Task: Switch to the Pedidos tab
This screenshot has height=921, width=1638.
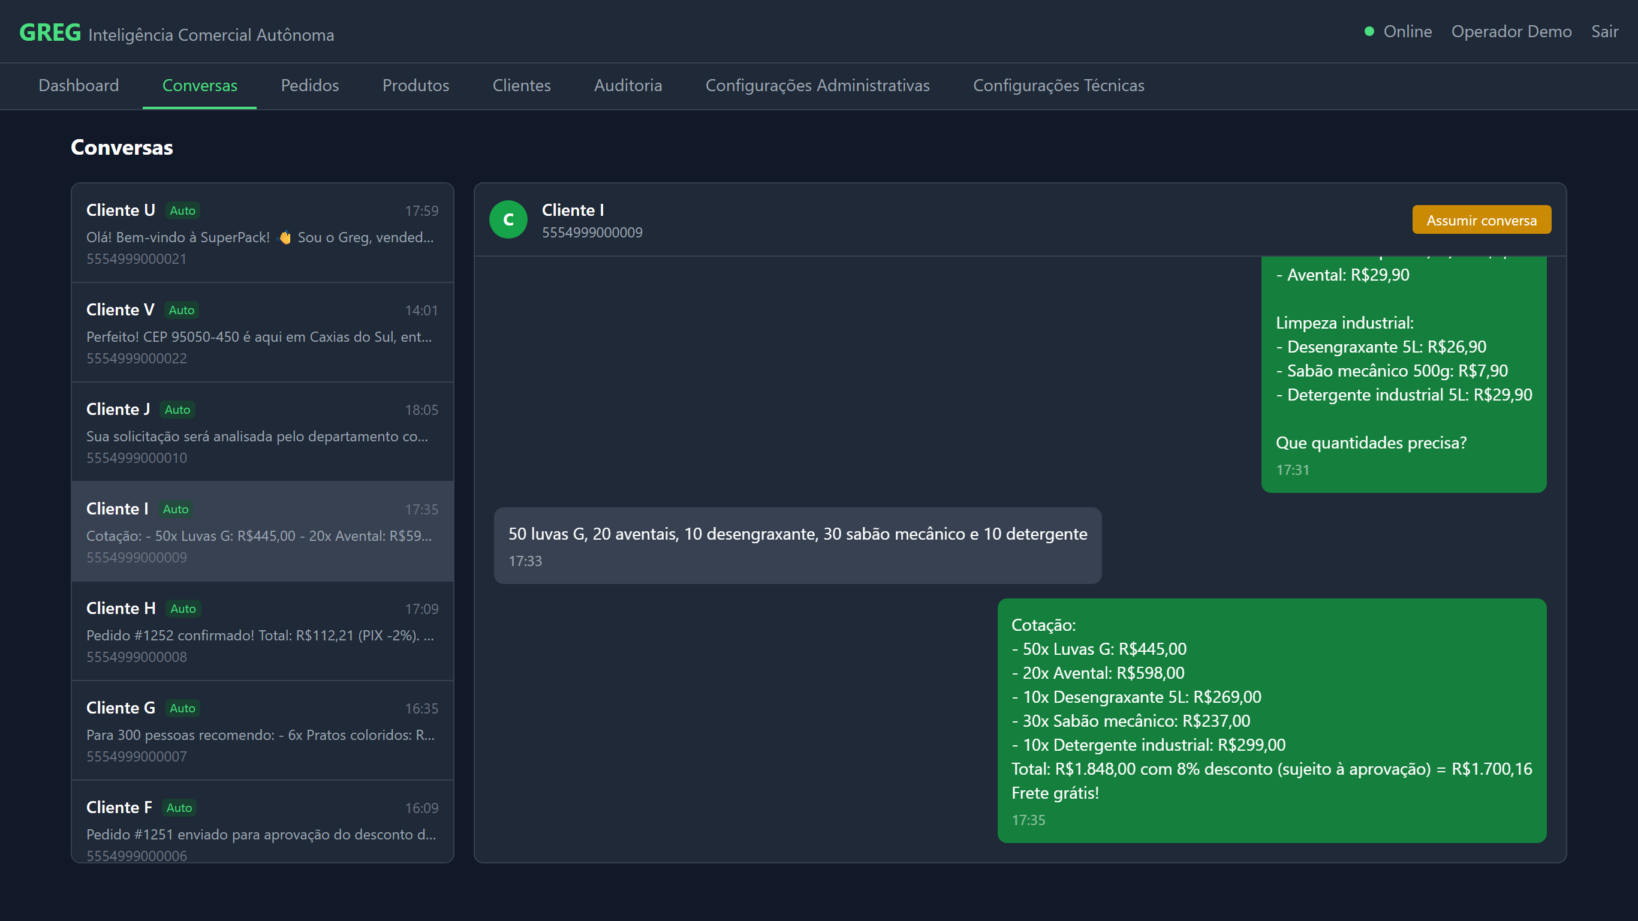Action: [309, 85]
